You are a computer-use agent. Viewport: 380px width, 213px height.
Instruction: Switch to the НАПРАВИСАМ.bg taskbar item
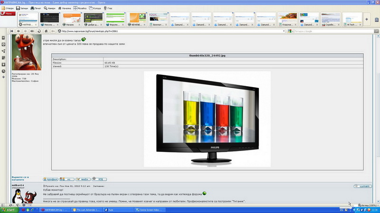(55, 210)
